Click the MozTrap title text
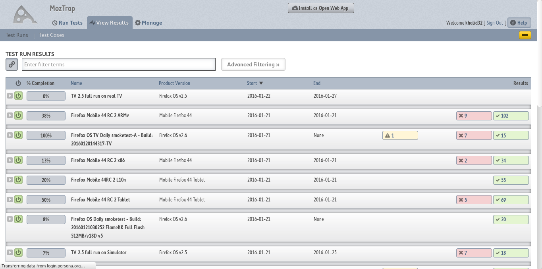This screenshot has width=542, height=269. [x=62, y=8]
